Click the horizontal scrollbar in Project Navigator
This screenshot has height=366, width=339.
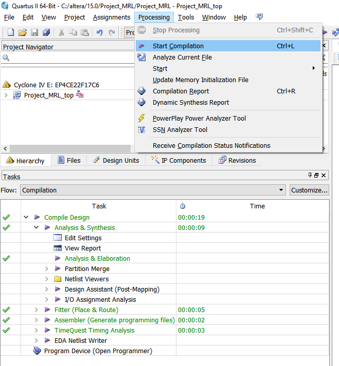tap(70, 148)
